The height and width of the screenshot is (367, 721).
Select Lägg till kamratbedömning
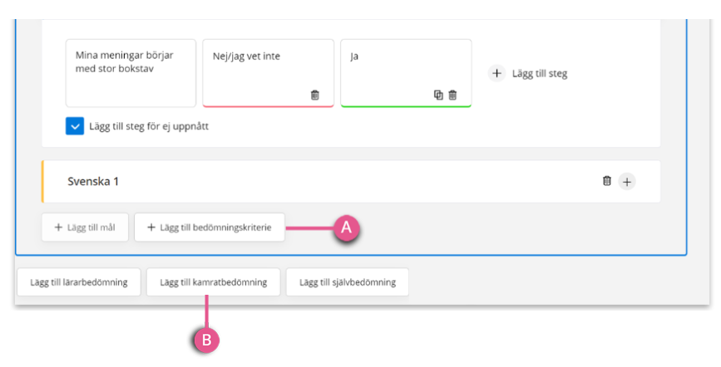[214, 282]
